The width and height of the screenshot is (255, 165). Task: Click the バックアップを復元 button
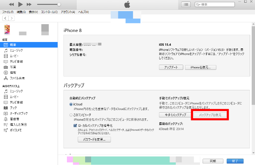(210, 115)
